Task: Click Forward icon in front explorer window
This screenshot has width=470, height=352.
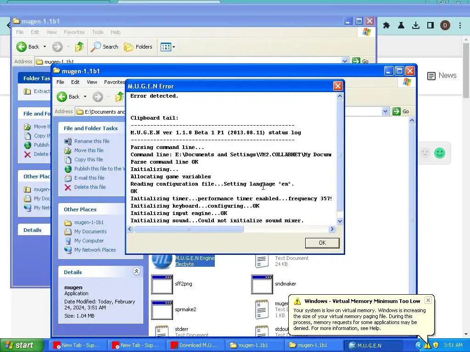Action: [98, 97]
